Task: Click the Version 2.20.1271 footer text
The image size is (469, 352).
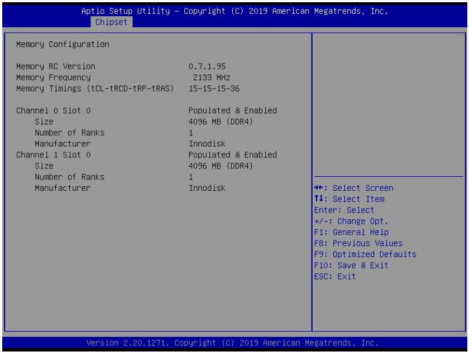Action: (232, 343)
